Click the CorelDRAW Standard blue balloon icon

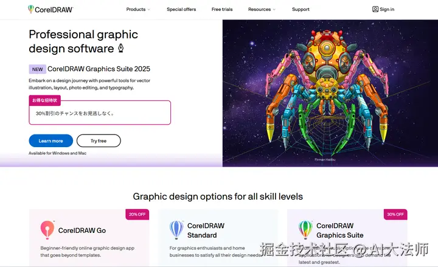[176, 229]
